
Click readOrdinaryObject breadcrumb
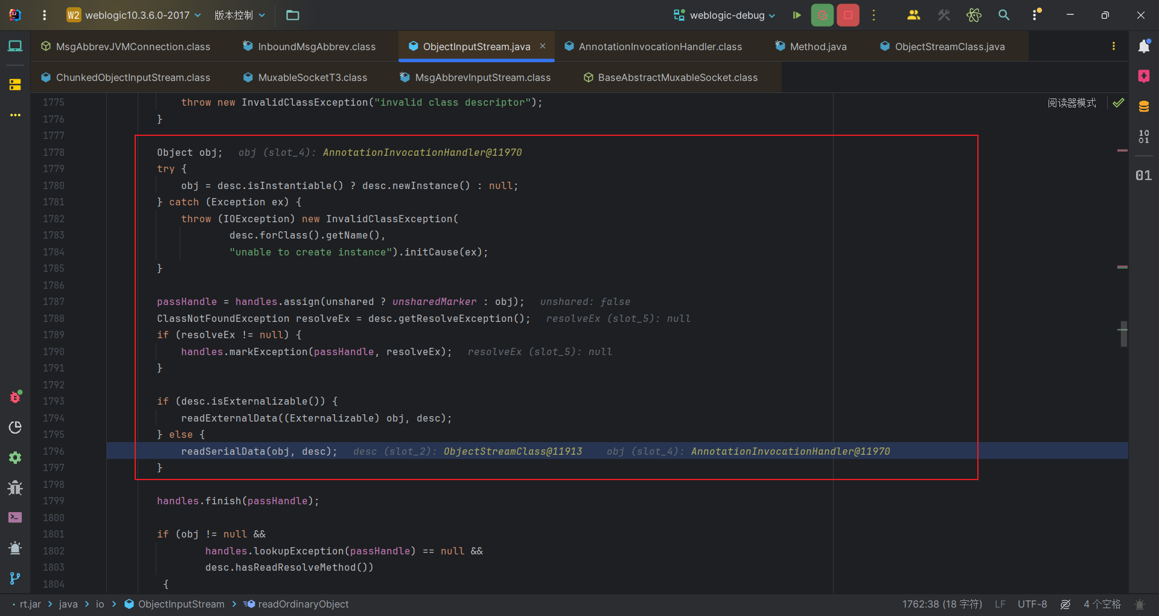296,604
